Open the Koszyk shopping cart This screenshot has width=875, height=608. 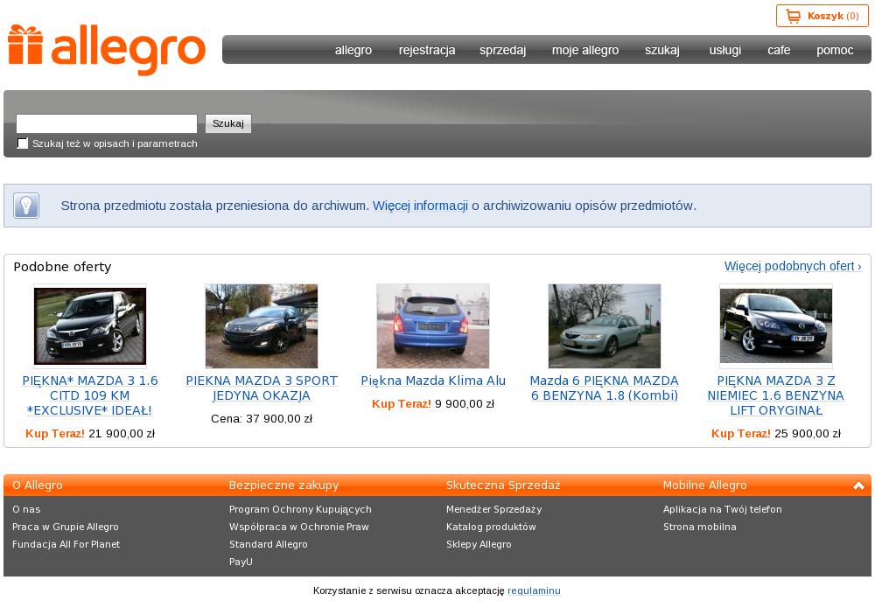pyautogui.click(x=822, y=16)
